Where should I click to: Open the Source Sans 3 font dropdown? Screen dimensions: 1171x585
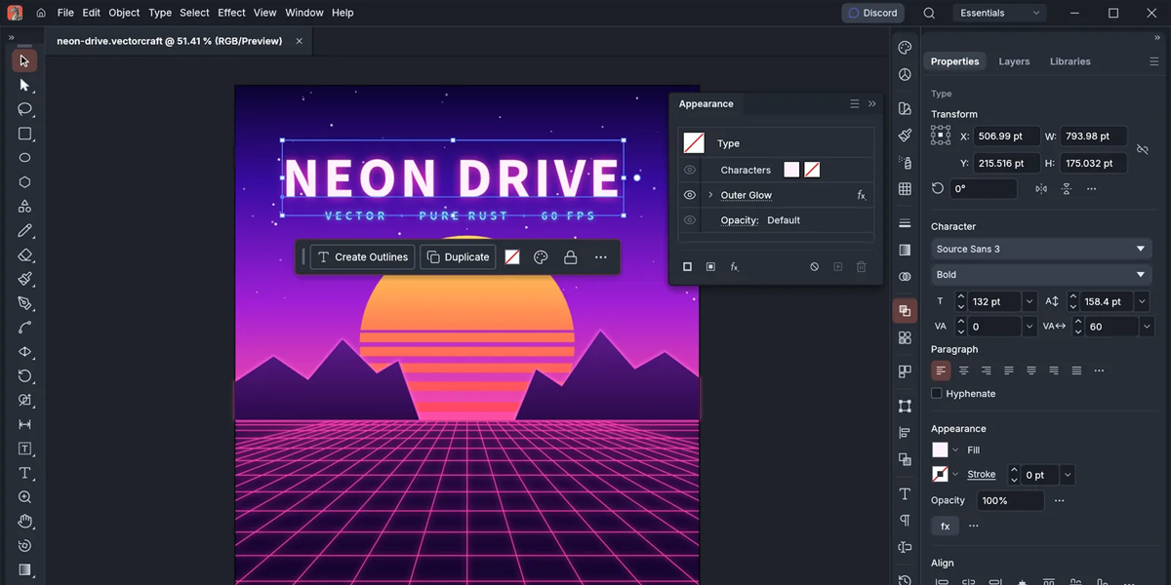[1041, 249]
